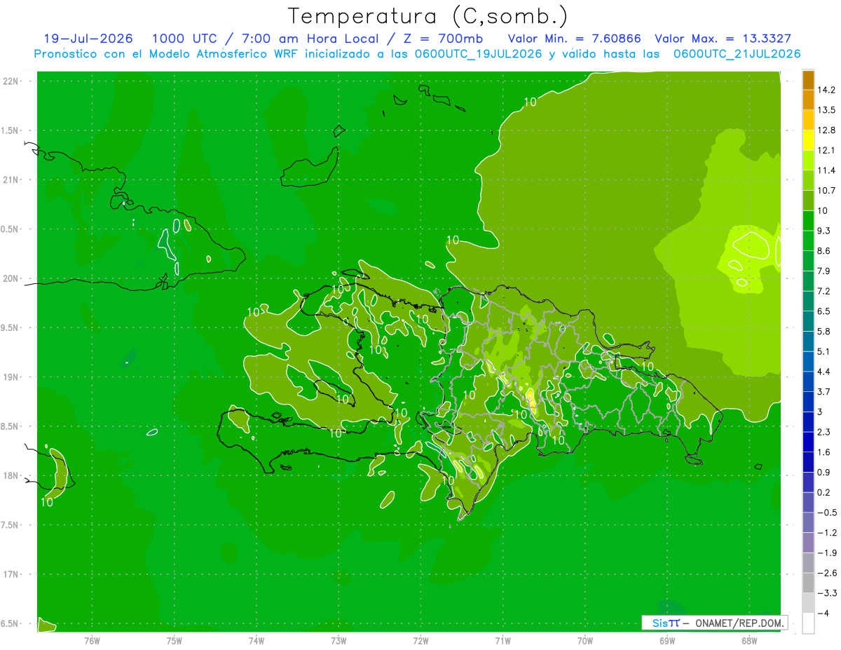This screenshot has height=650, width=841.
Task: Pick the dark orange swatch above 14.2
Action: tap(808, 80)
